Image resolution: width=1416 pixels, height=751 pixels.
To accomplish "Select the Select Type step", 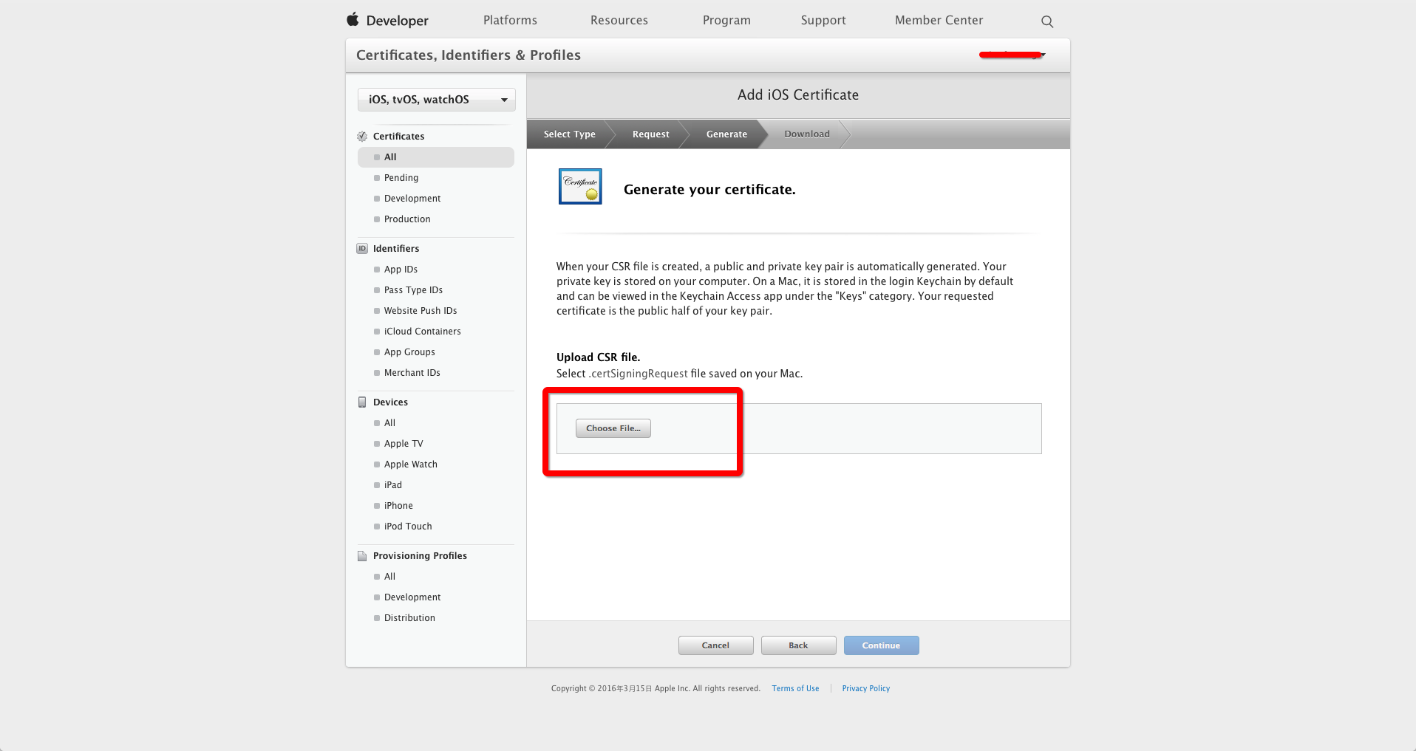I will pos(570,134).
